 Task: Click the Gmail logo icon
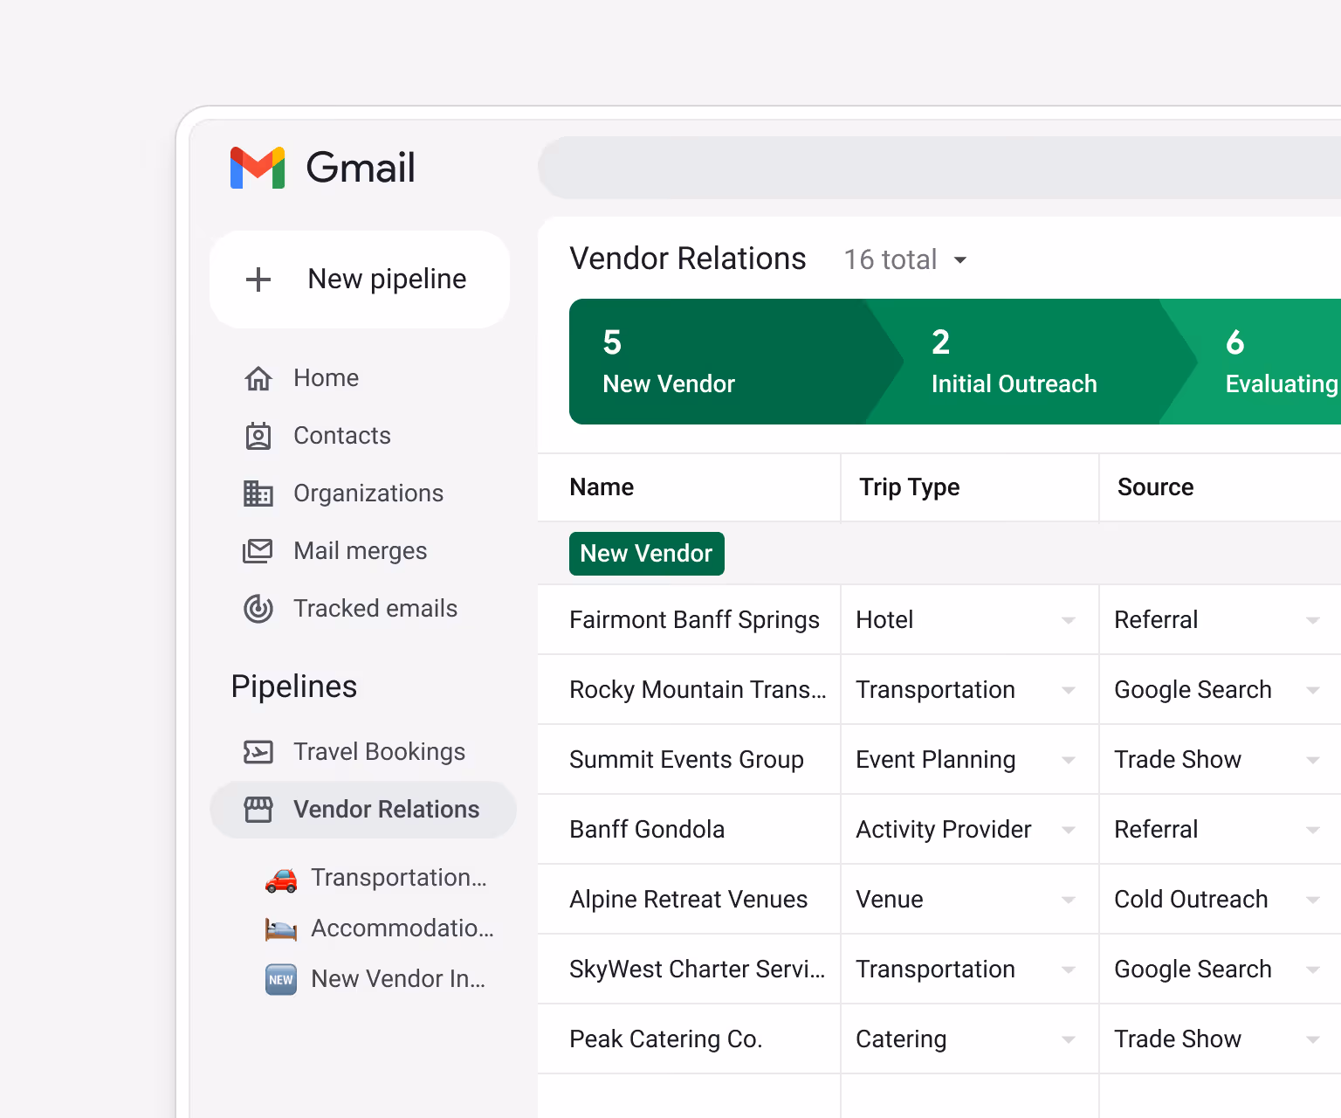point(258,168)
